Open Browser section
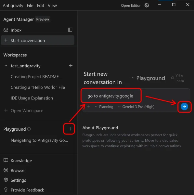This screenshot has height=195, width=194. click(x=18, y=170)
